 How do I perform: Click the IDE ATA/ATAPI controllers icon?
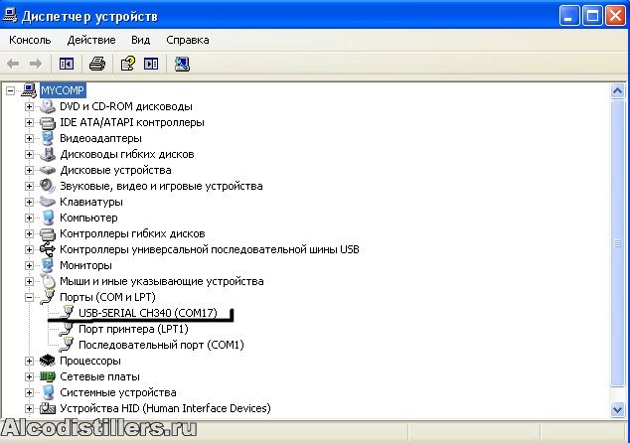(48, 122)
